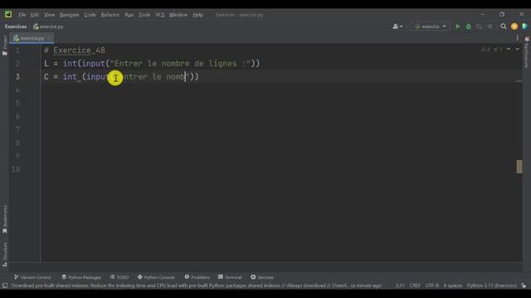Open the JetBrains Toolbox-style icon at far right
531x298 pixels.
(524, 26)
